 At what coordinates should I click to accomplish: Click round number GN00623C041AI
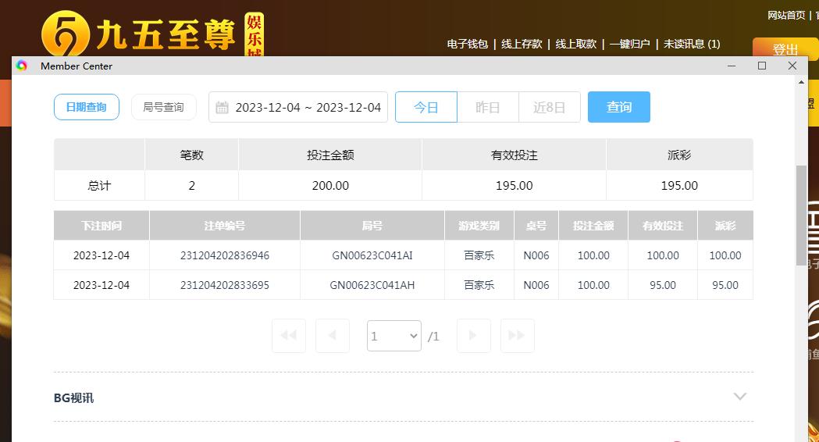tap(372, 255)
